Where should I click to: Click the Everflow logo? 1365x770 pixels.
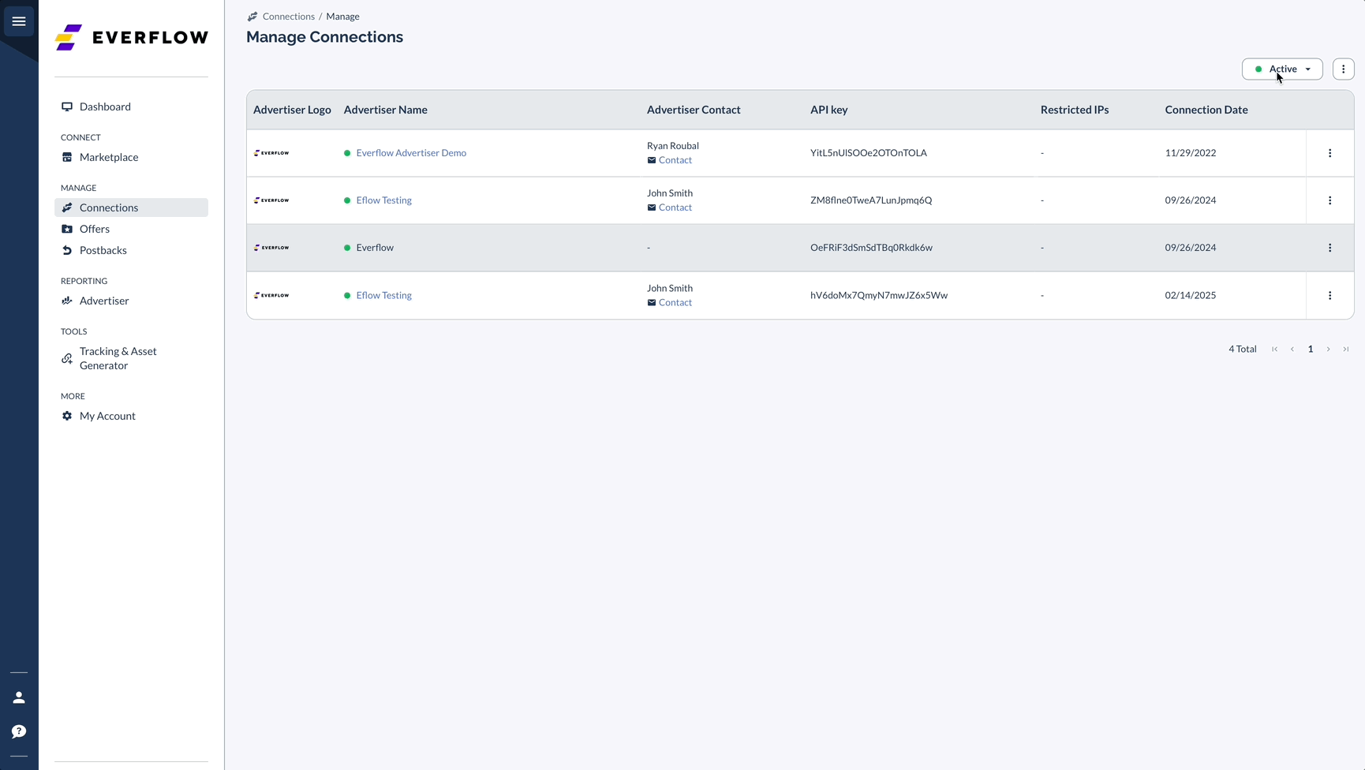click(x=131, y=37)
